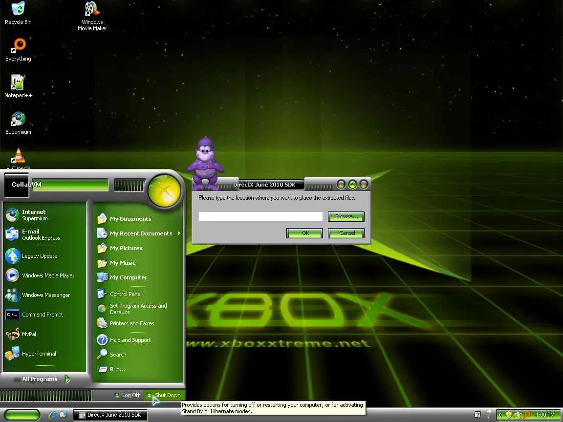Click the language bar Restore icon
563x422 pixels.
(x=488, y=412)
